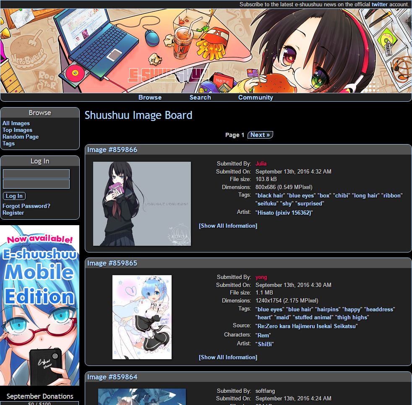Open Image #859866 title link

pyautogui.click(x=112, y=150)
